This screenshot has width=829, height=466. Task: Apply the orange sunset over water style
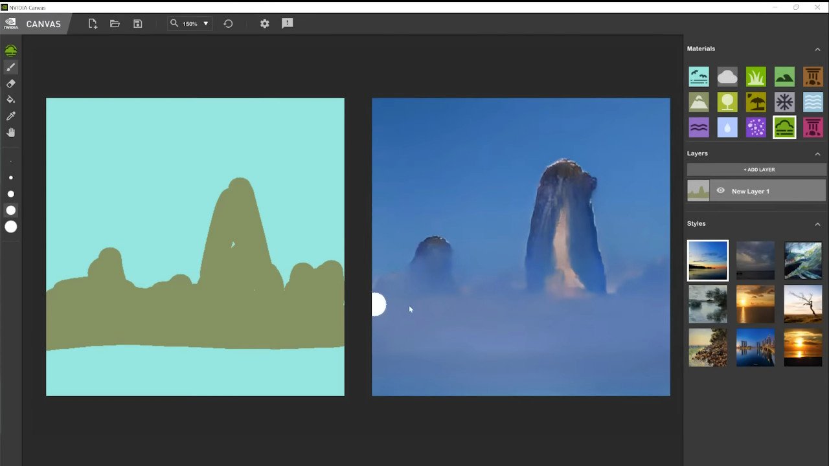tap(755, 304)
